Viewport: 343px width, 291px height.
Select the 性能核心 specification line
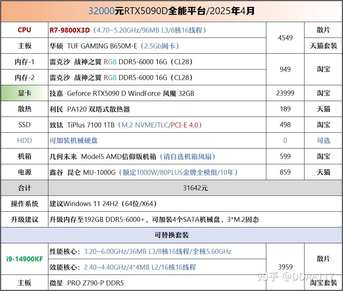[141, 251]
